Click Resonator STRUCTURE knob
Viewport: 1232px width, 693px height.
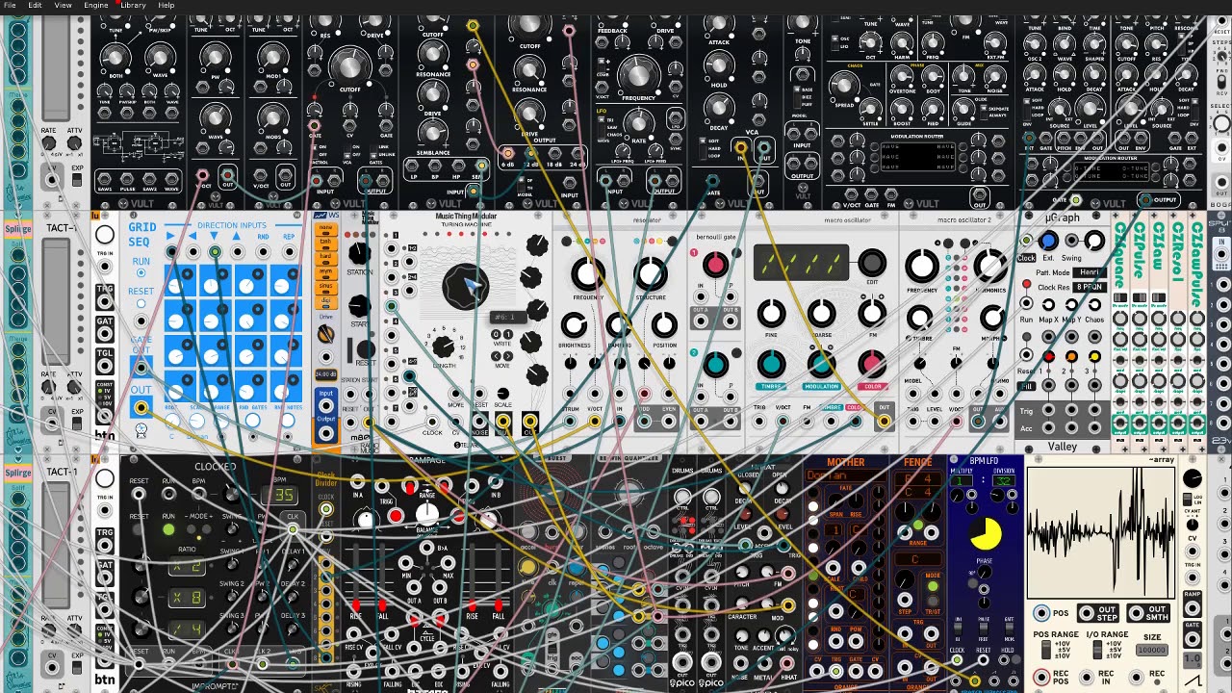651,273
